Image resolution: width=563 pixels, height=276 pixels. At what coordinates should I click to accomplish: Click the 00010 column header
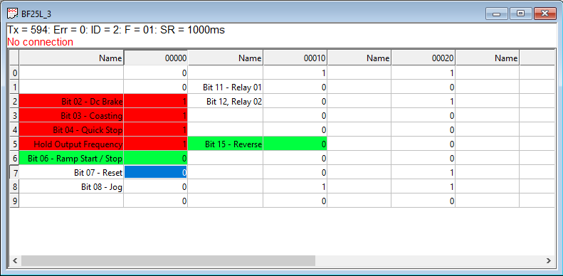(x=295, y=58)
